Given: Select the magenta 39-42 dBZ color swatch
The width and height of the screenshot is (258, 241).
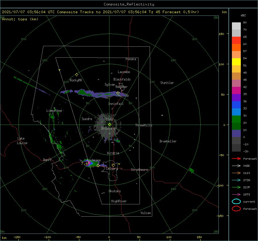Looking at the screenshot, I should pos(236,90).
